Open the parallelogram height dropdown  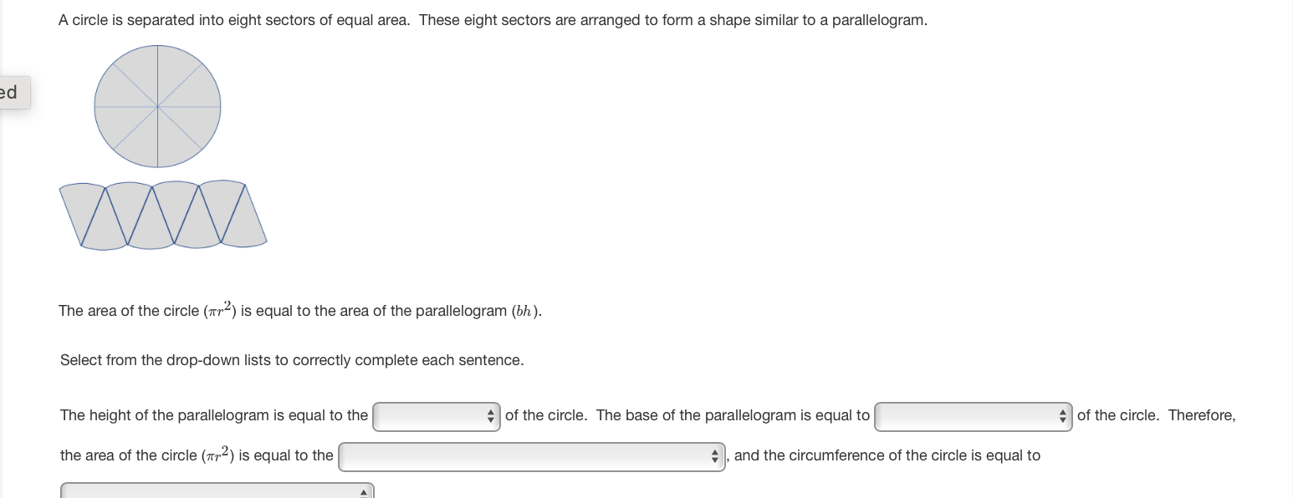click(436, 415)
